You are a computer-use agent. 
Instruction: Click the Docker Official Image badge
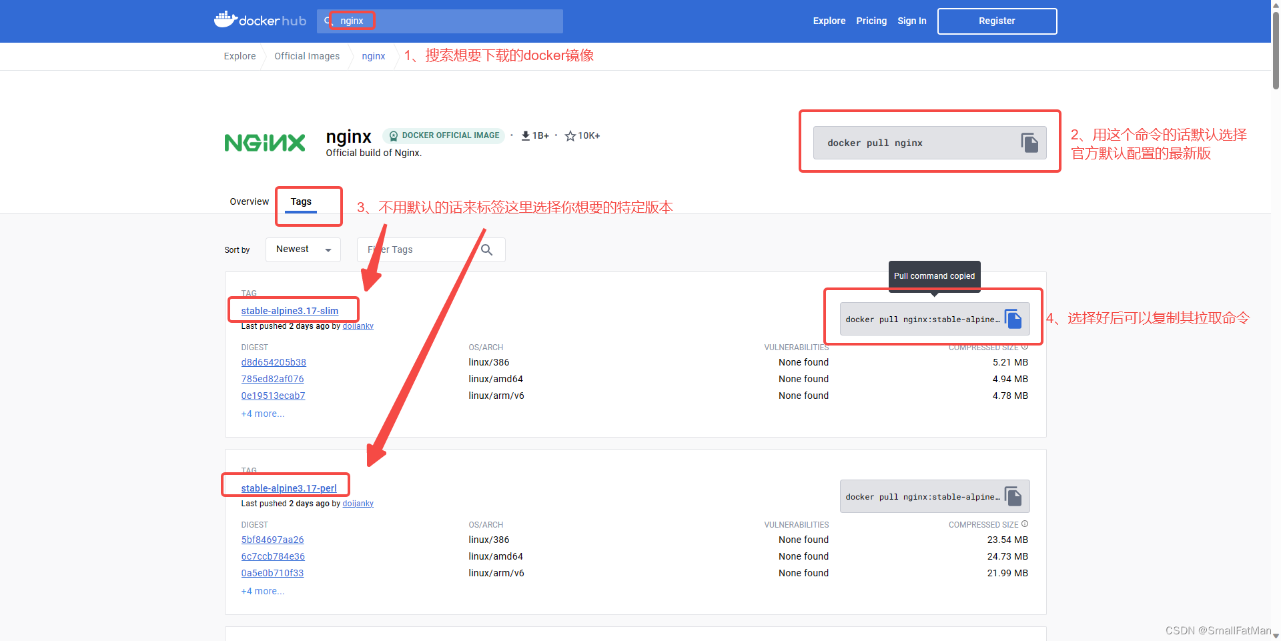[x=444, y=135]
